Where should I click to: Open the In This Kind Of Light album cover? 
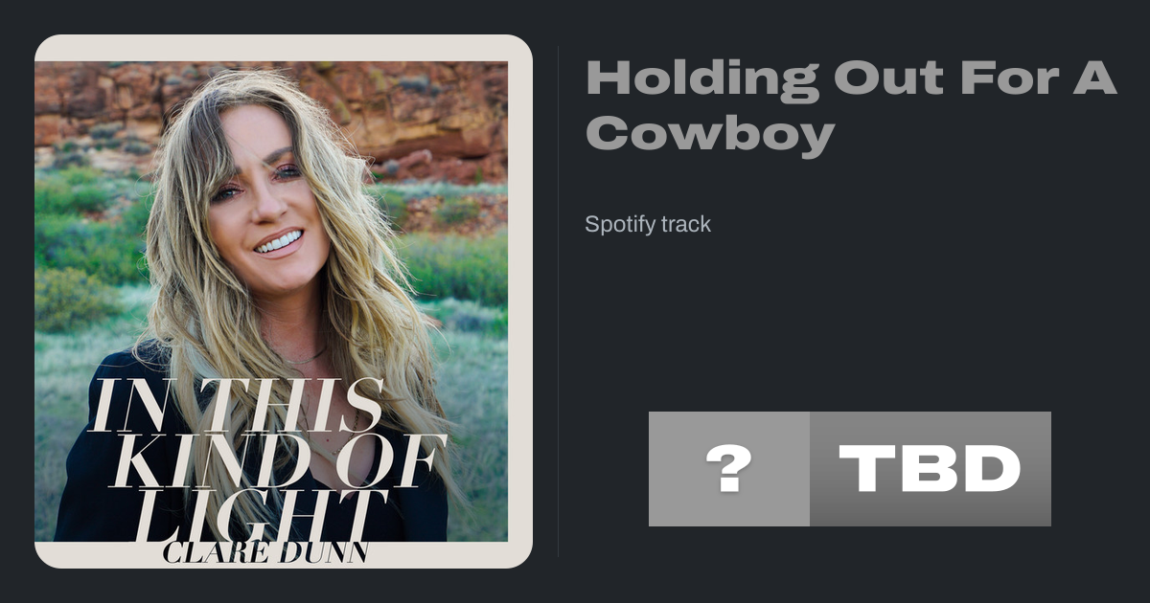click(x=284, y=301)
